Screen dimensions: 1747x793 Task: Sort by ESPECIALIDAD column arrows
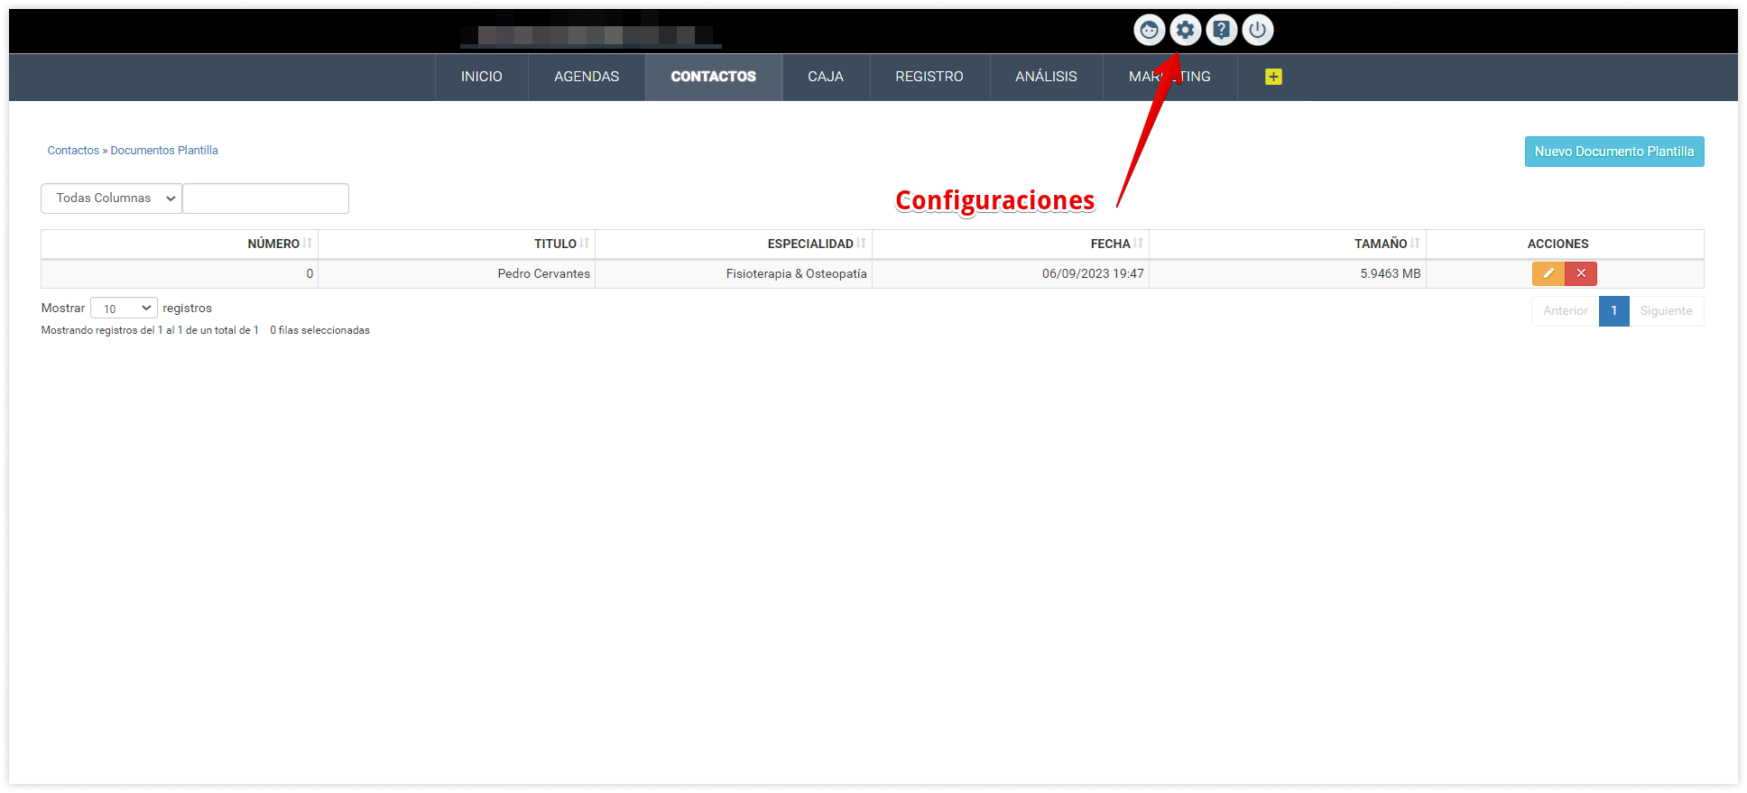(x=862, y=244)
